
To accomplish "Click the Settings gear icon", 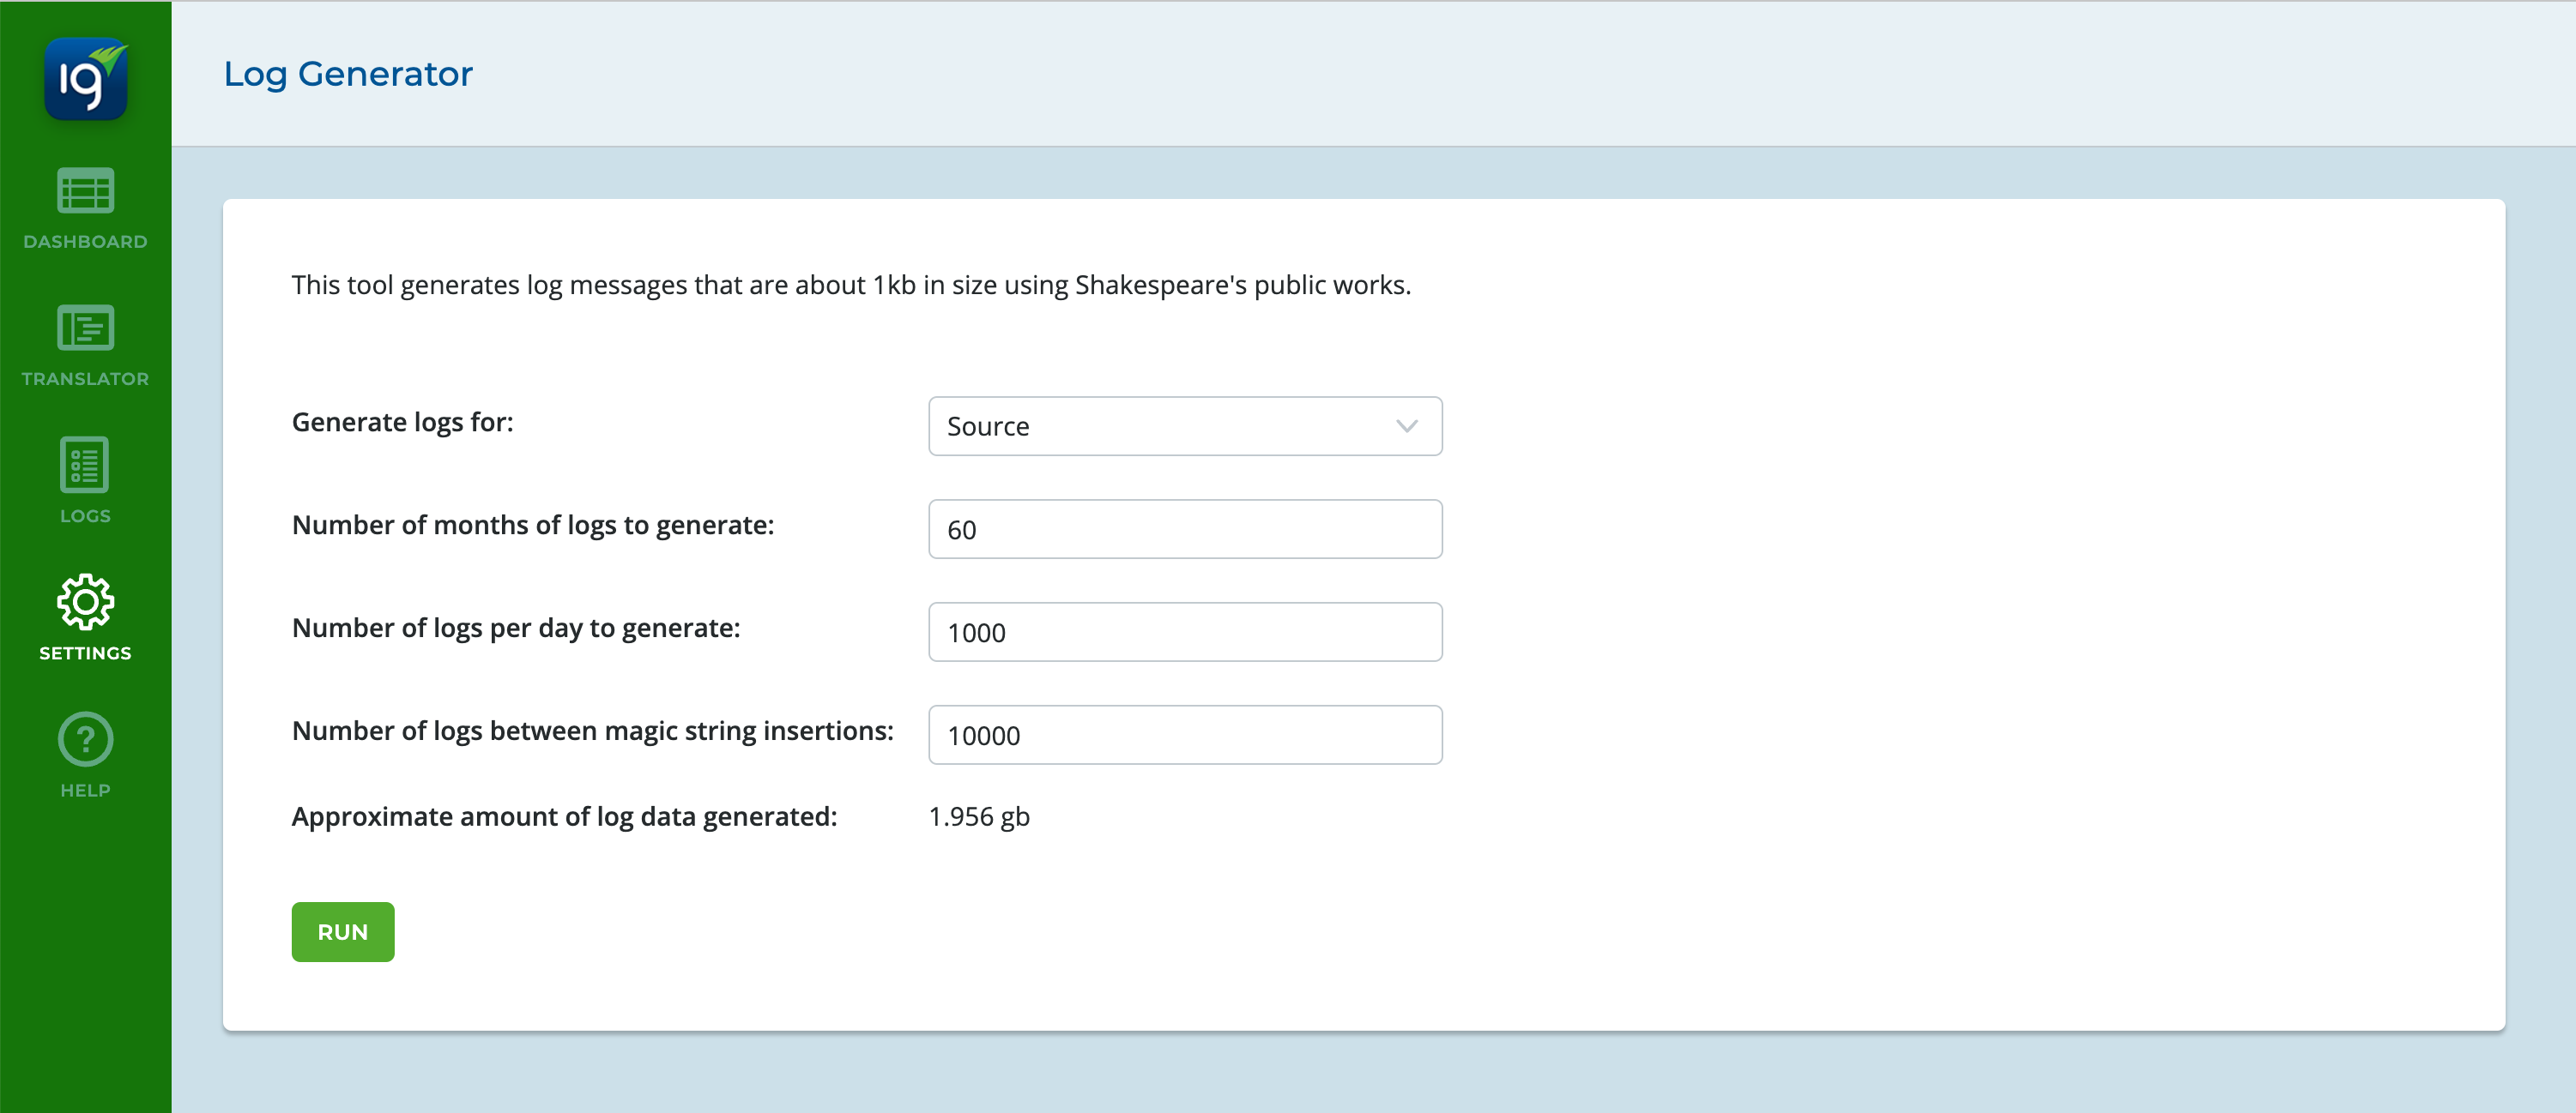I will [x=86, y=601].
